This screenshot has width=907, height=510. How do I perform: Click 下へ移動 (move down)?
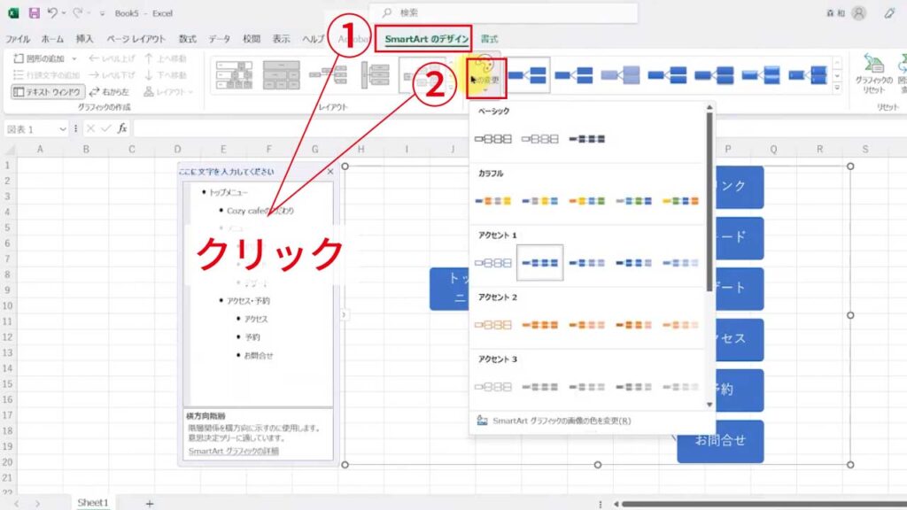point(166,75)
